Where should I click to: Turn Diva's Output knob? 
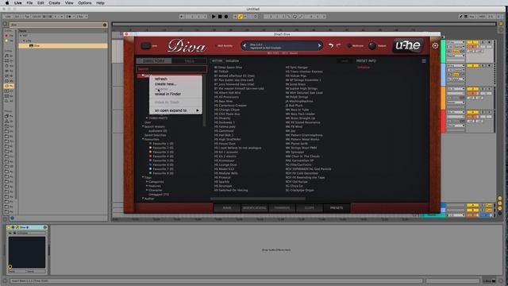[x=372, y=46]
